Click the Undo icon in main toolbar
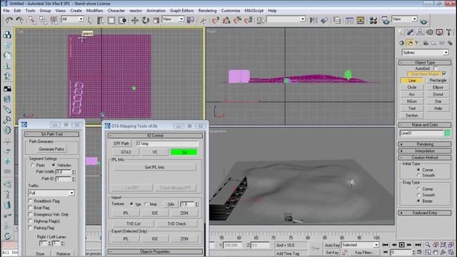457x257 pixels. [9, 20]
